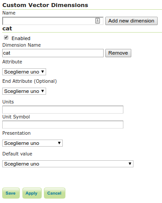Save the dimension settings
This screenshot has width=162, height=203.
click(x=11, y=193)
